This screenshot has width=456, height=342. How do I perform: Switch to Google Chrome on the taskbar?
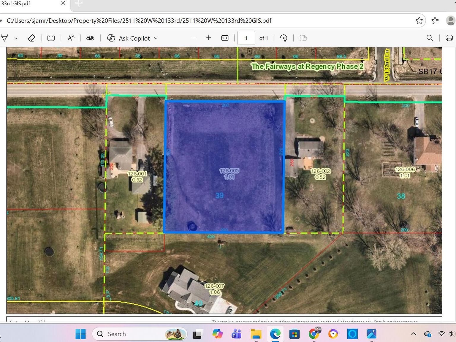(314, 334)
